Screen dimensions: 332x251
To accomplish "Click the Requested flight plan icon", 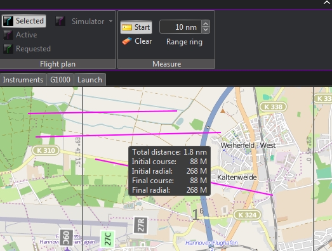I will (8, 49).
